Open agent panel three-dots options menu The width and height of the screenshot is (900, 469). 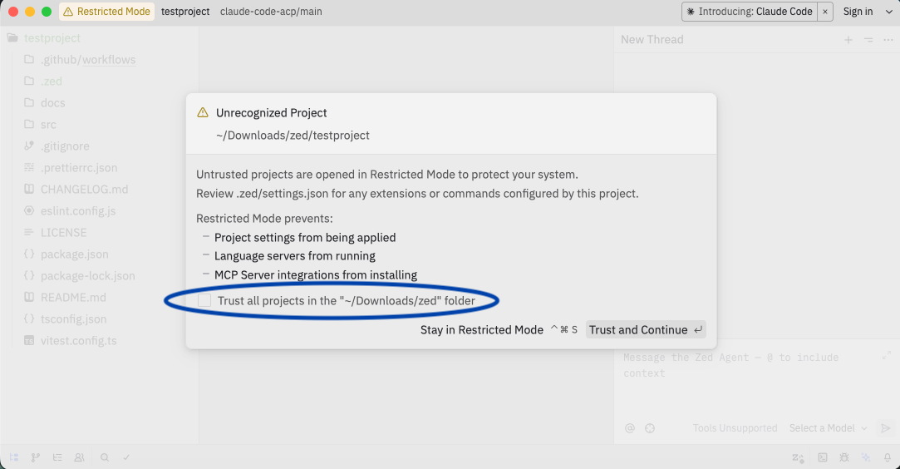(888, 40)
